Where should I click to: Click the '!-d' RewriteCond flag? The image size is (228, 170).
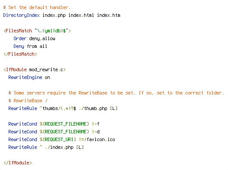coord(96,132)
